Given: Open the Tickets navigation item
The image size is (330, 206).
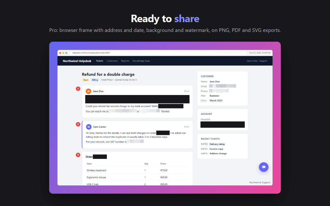Looking at the screenshot, I should pos(100,61).
